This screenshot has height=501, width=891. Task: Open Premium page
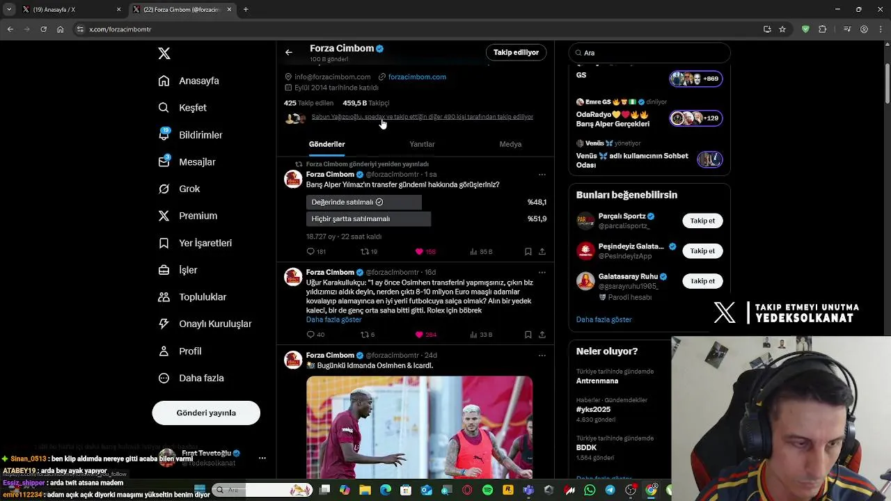tap(187, 216)
